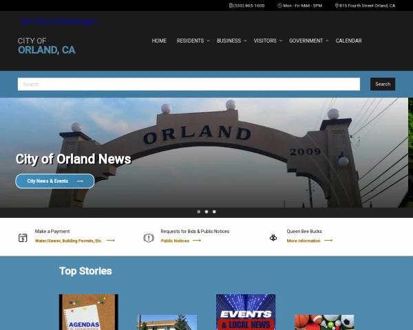
Task: Click the arrow after Water/Sewer, Building Permits, Etc.
Action: [x=111, y=241]
